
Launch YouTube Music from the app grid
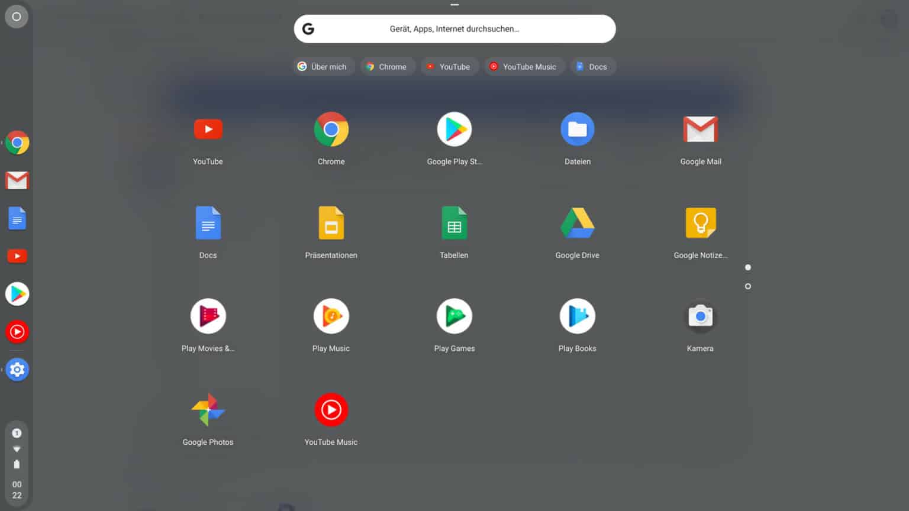tap(331, 410)
